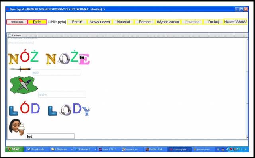Click the input field containing lód
This screenshot has width=255, height=158.
pos(51,136)
